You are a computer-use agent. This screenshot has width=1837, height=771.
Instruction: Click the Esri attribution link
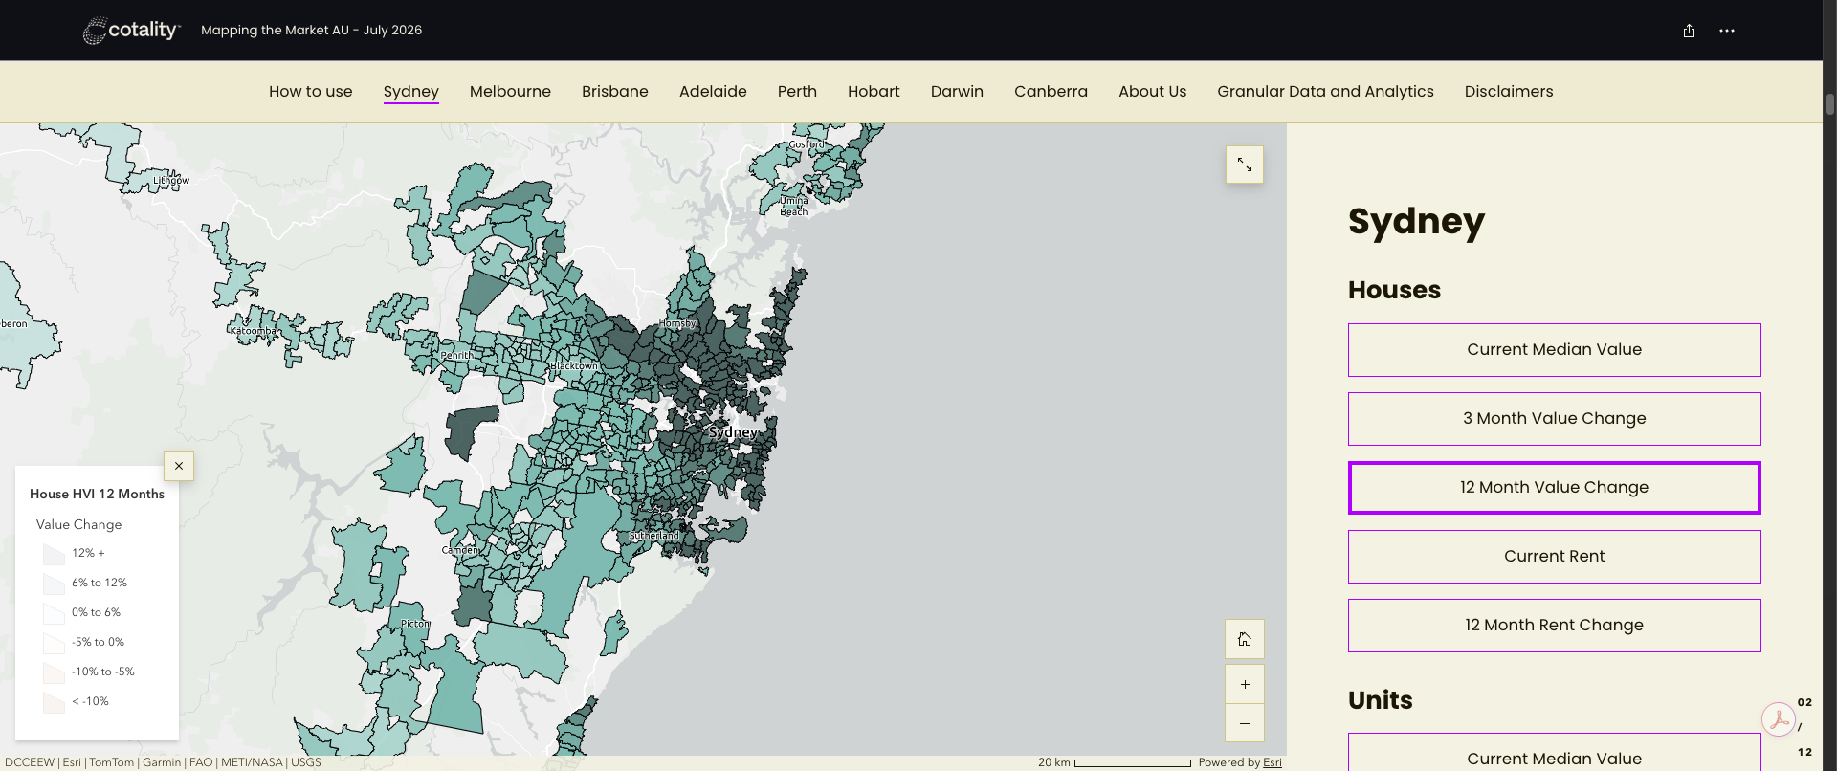1273,762
